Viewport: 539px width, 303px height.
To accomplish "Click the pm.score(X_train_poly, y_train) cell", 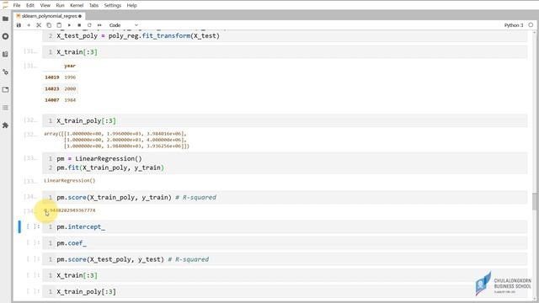I will pyautogui.click(x=285, y=197).
